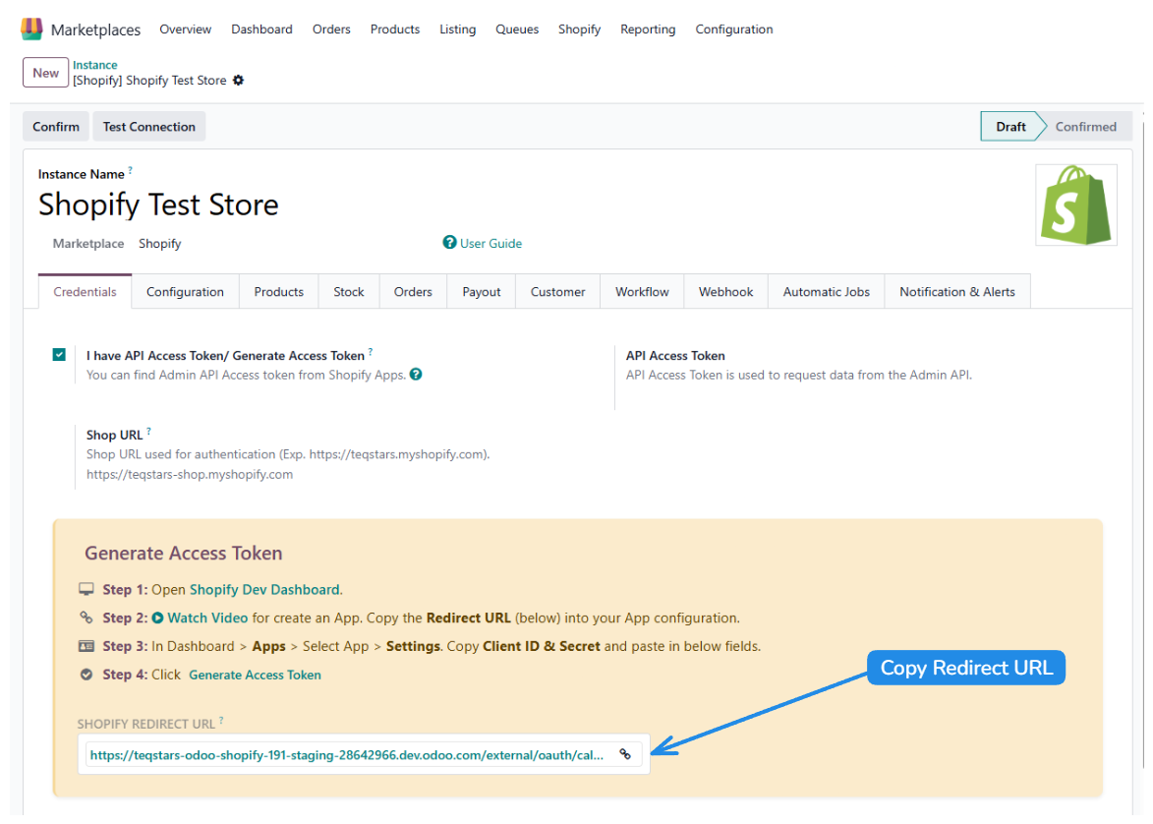Open the User Guide link
1153x824 pixels.
pyautogui.click(x=491, y=244)
